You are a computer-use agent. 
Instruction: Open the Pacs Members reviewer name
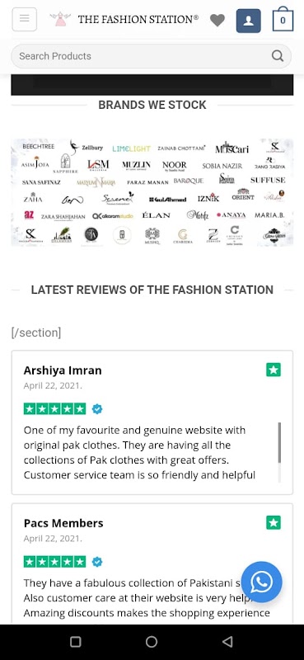[63, 523]
